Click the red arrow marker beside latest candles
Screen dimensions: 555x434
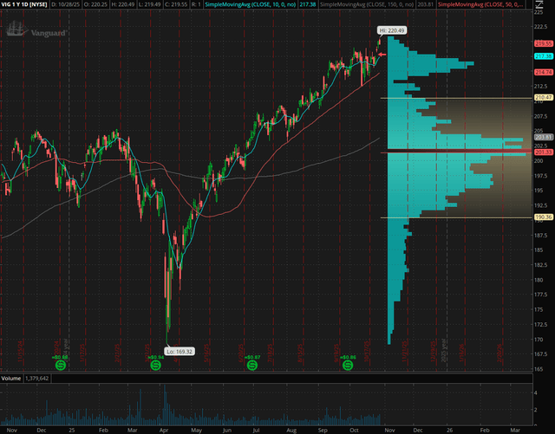pos(382,55)
